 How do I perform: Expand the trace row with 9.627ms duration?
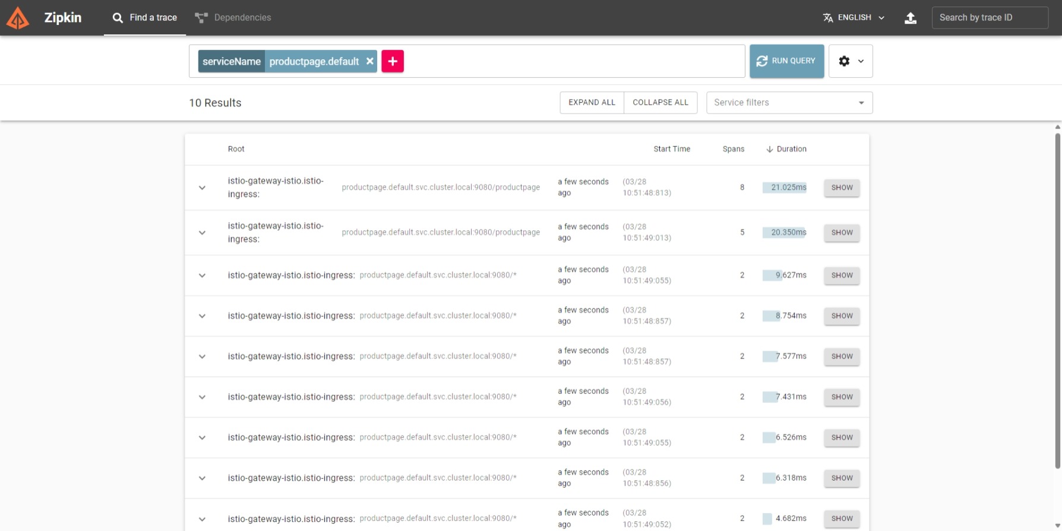pos(202,275)
